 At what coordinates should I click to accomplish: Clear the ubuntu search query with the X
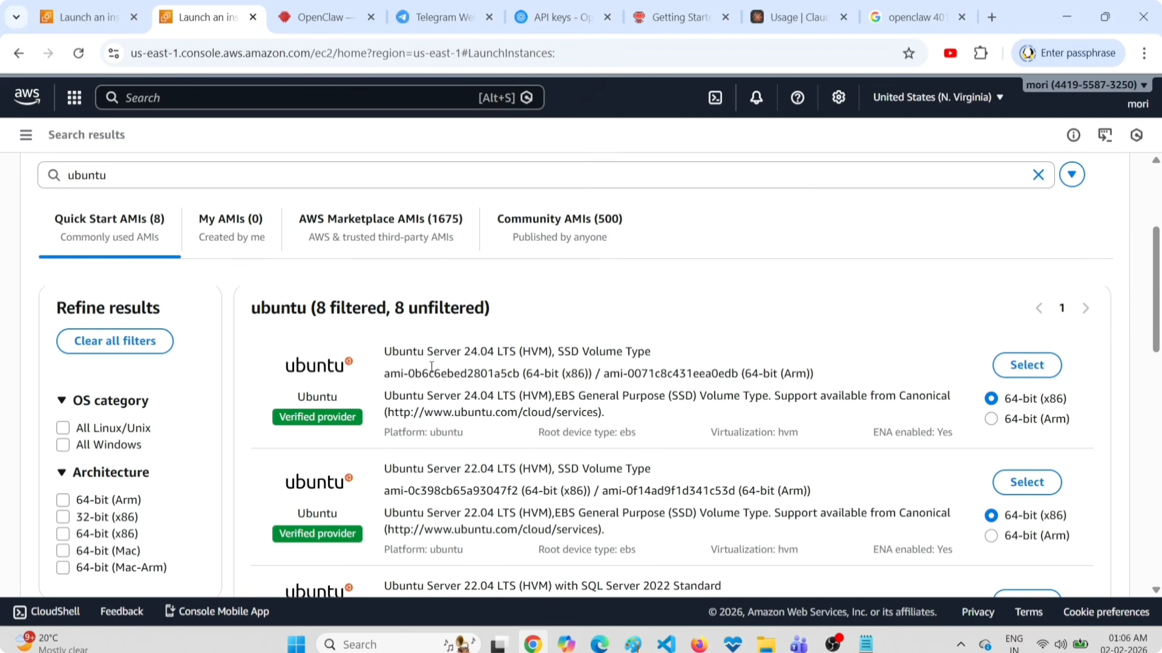(1039, 175)
